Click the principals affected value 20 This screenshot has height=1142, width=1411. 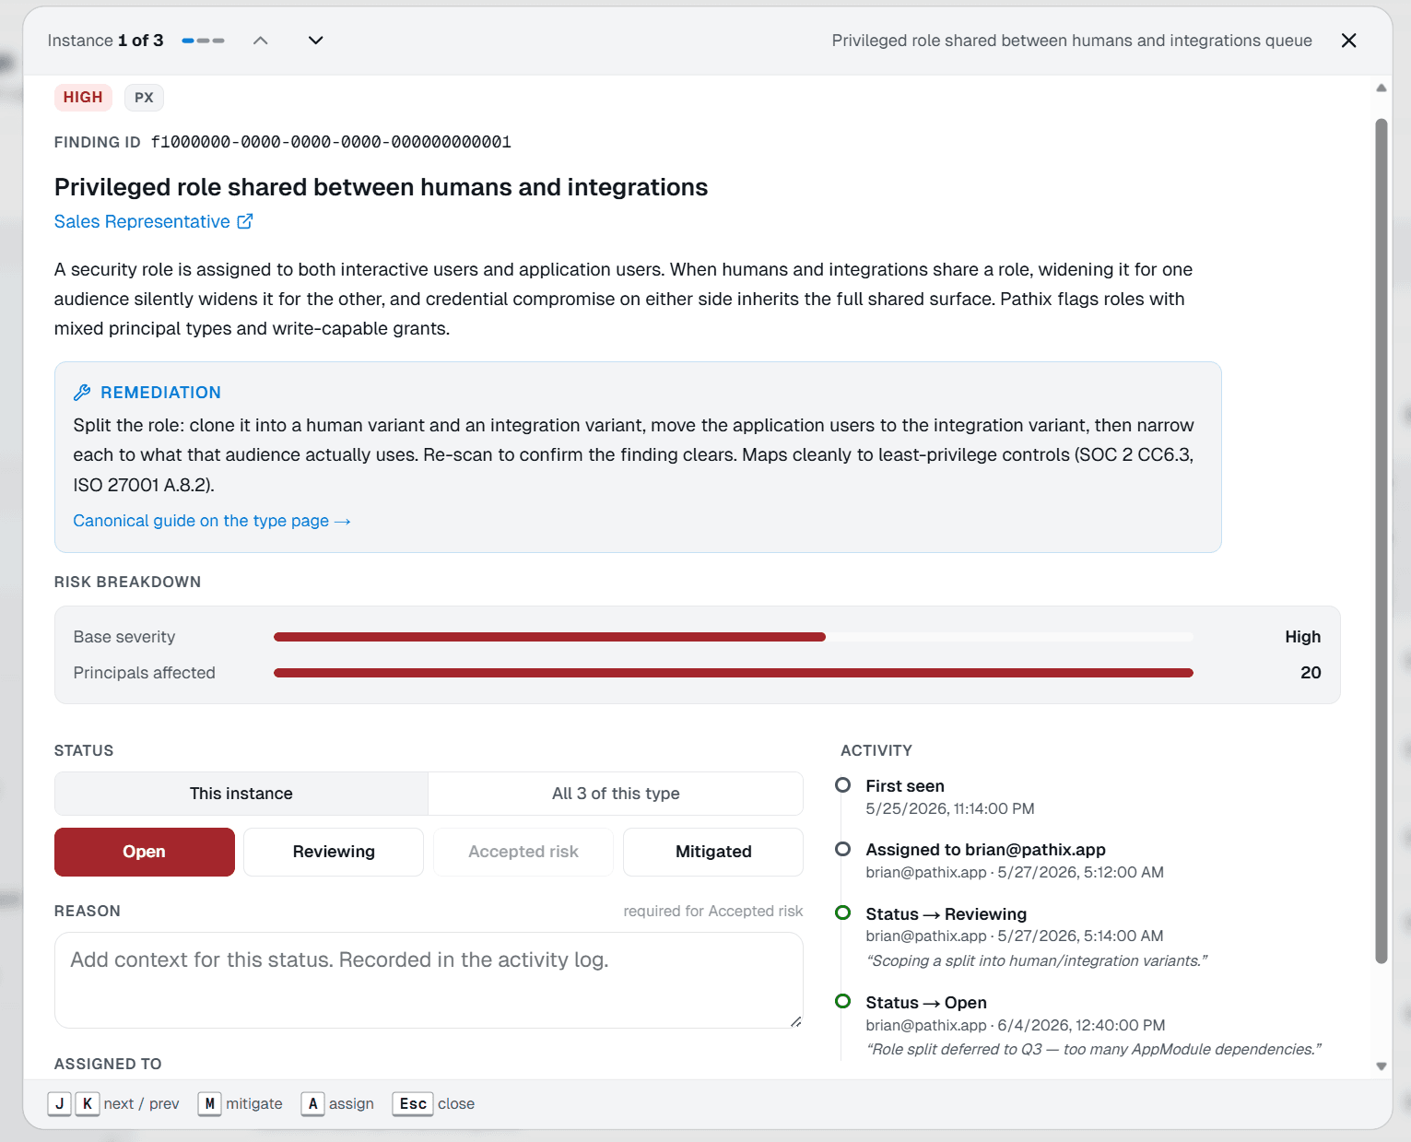coord(1311,673)
